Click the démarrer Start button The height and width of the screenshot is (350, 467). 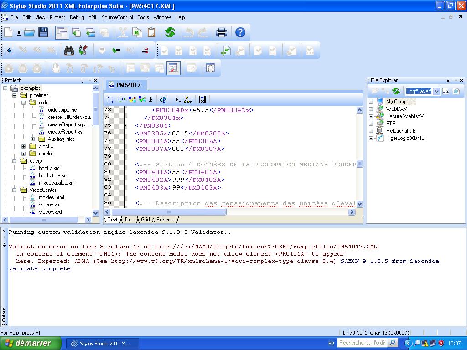point(31,344)
